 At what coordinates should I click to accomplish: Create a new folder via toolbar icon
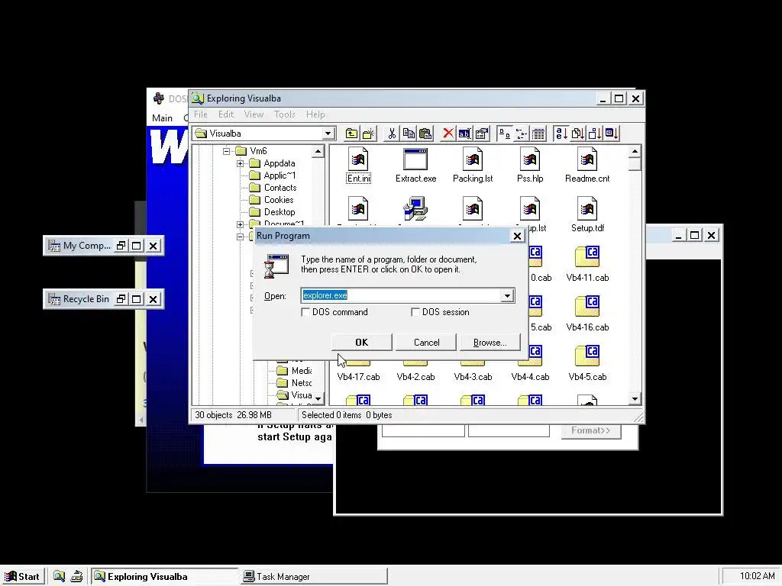[x=369, y=134]
